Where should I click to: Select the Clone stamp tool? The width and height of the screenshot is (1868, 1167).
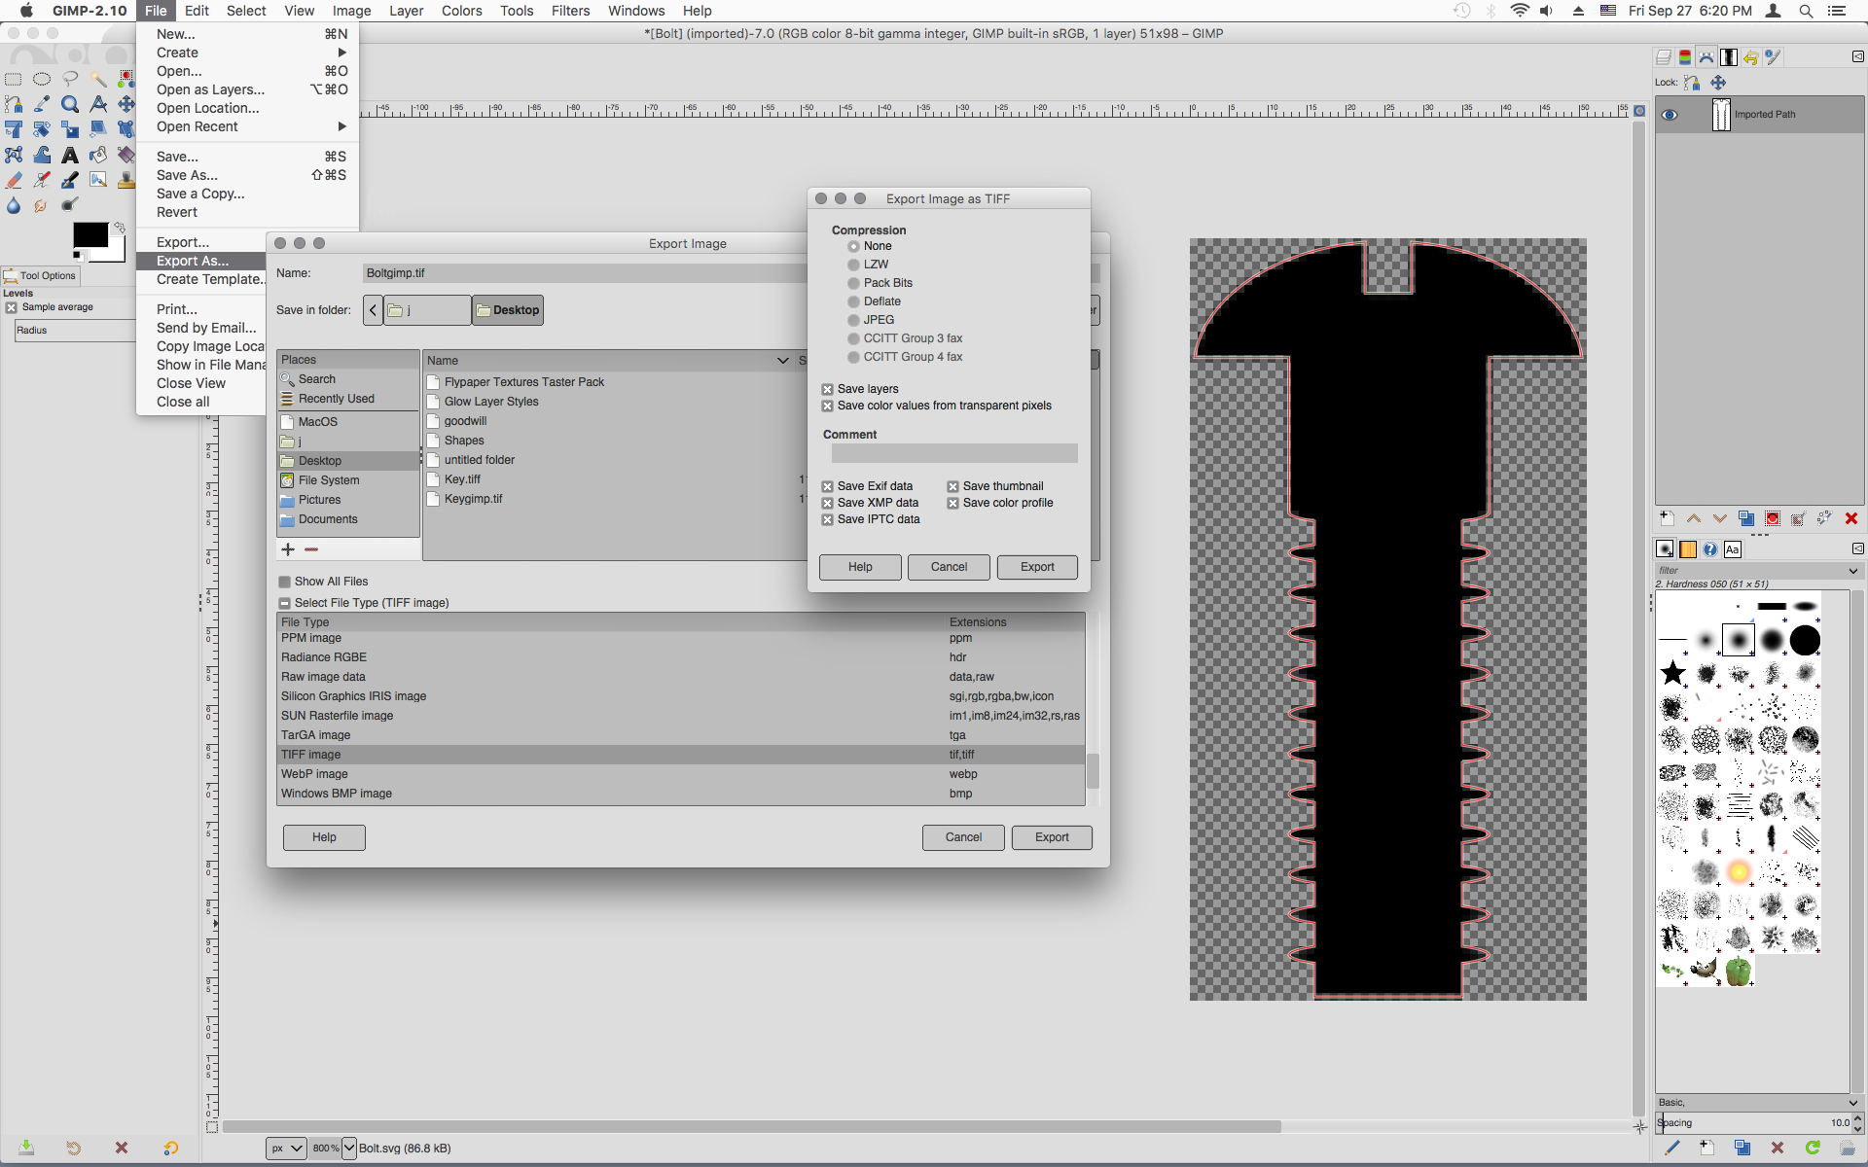(x=126, y=180)
